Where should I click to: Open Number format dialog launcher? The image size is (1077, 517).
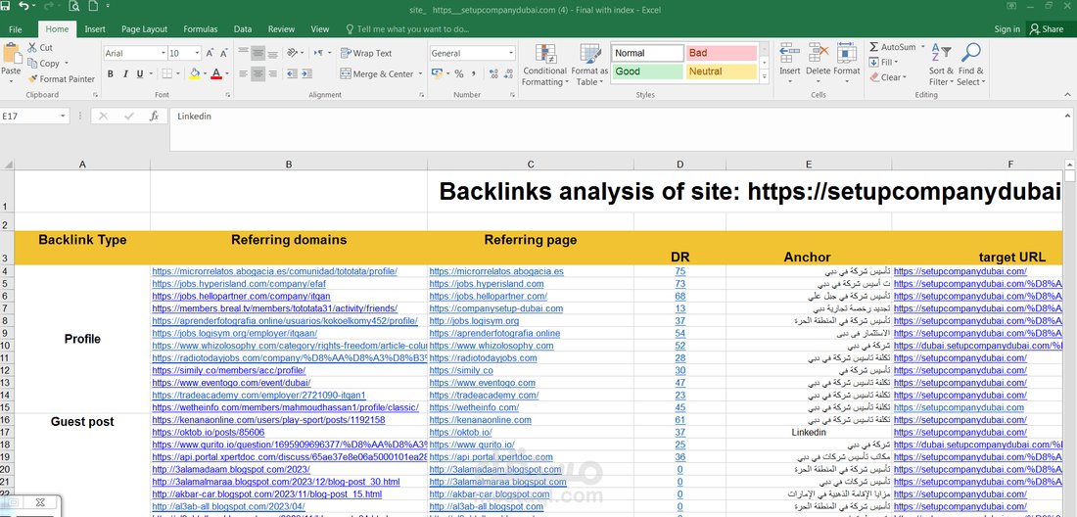tap(512, 95)
